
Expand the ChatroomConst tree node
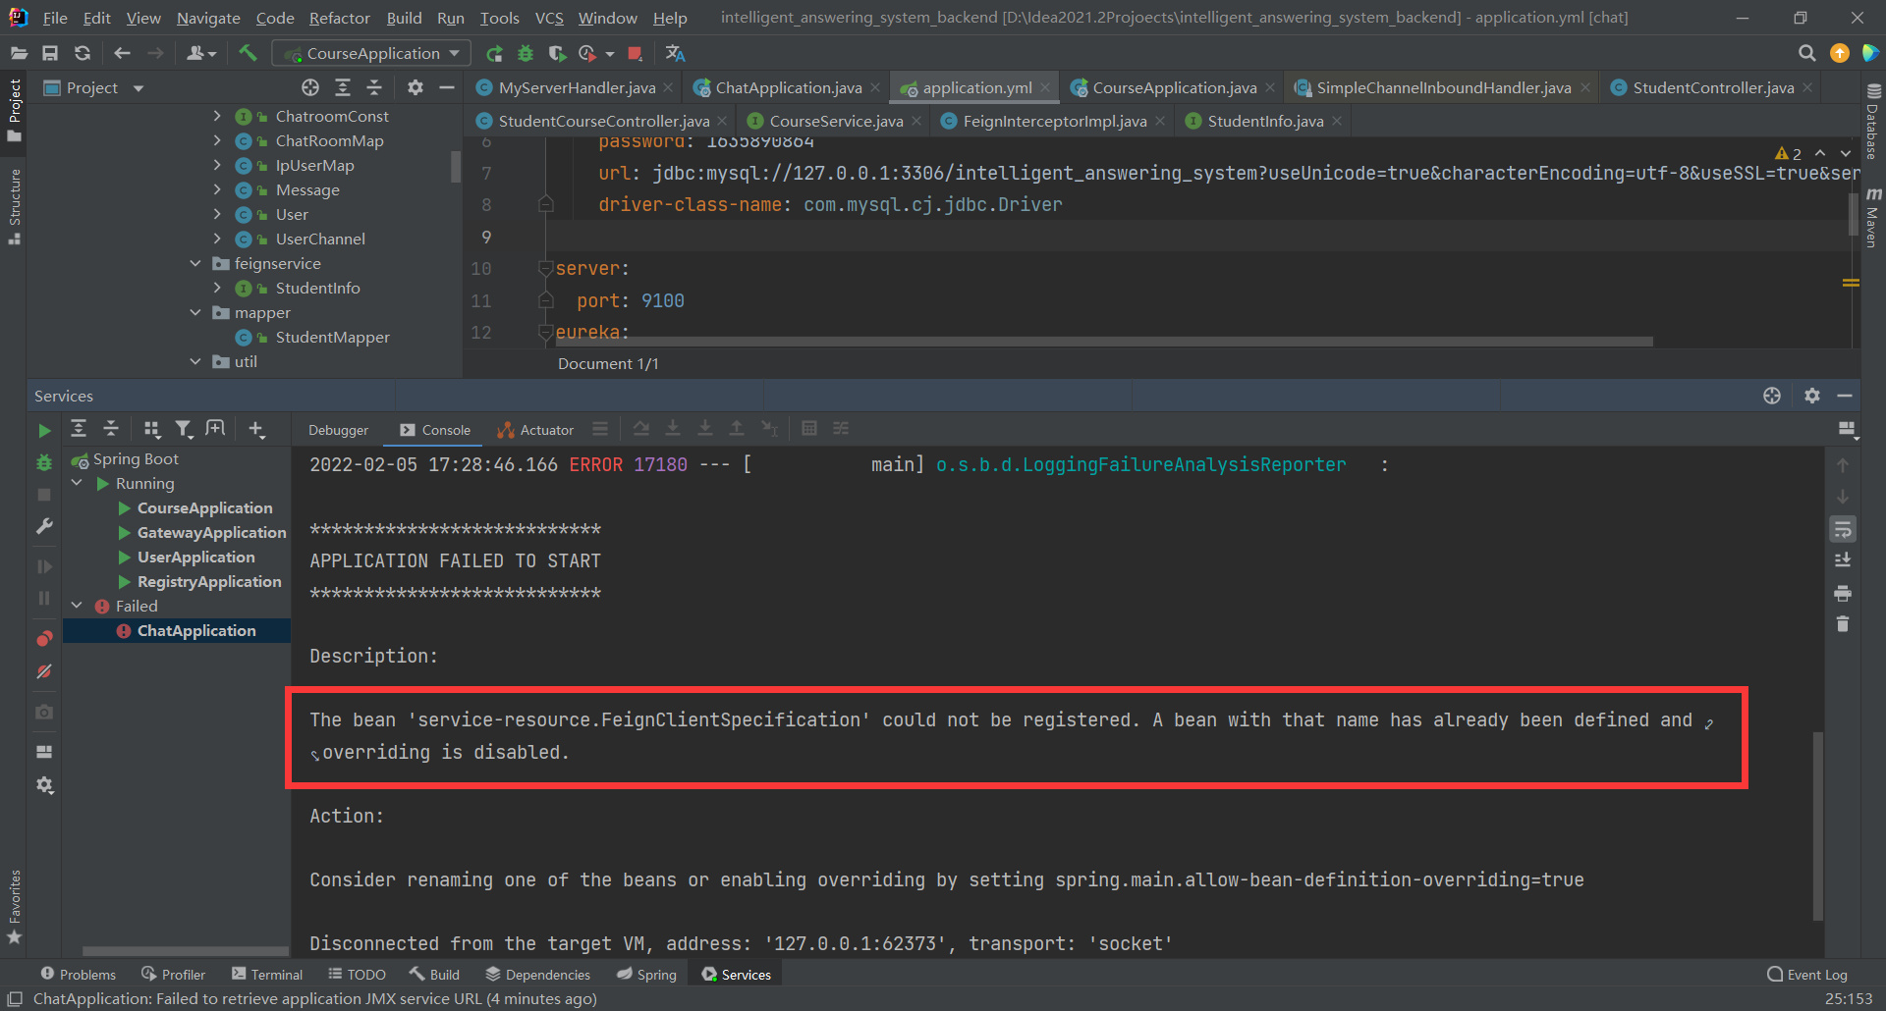[x=217, y=116]
